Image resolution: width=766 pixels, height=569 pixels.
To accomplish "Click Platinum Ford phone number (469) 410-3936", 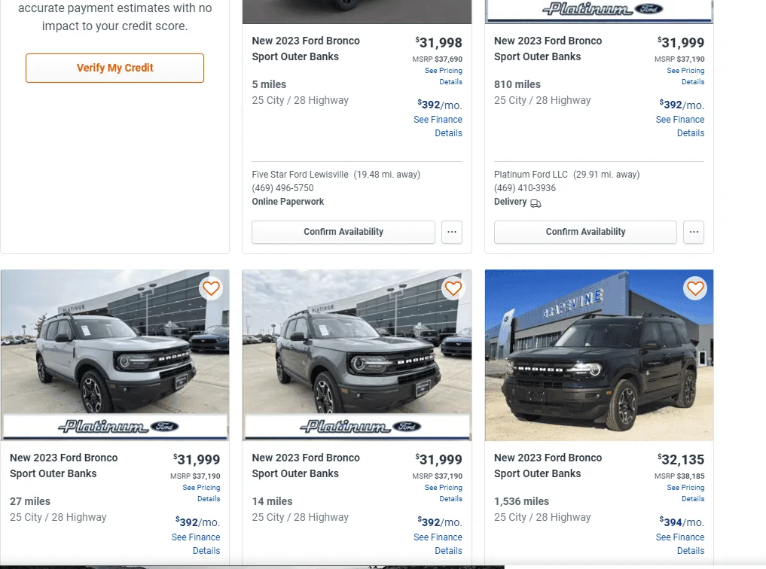I will 525,188.
